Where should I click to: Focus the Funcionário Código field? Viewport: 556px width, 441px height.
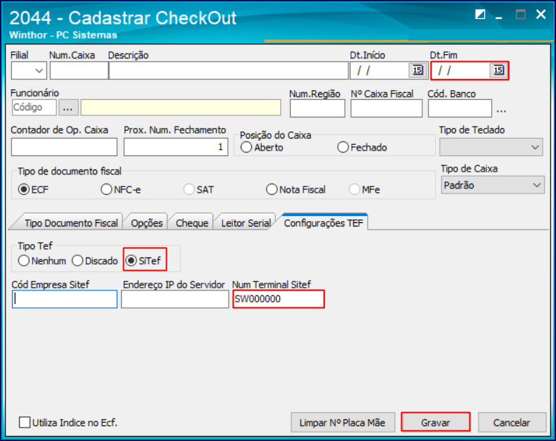[x=34, y=108]
